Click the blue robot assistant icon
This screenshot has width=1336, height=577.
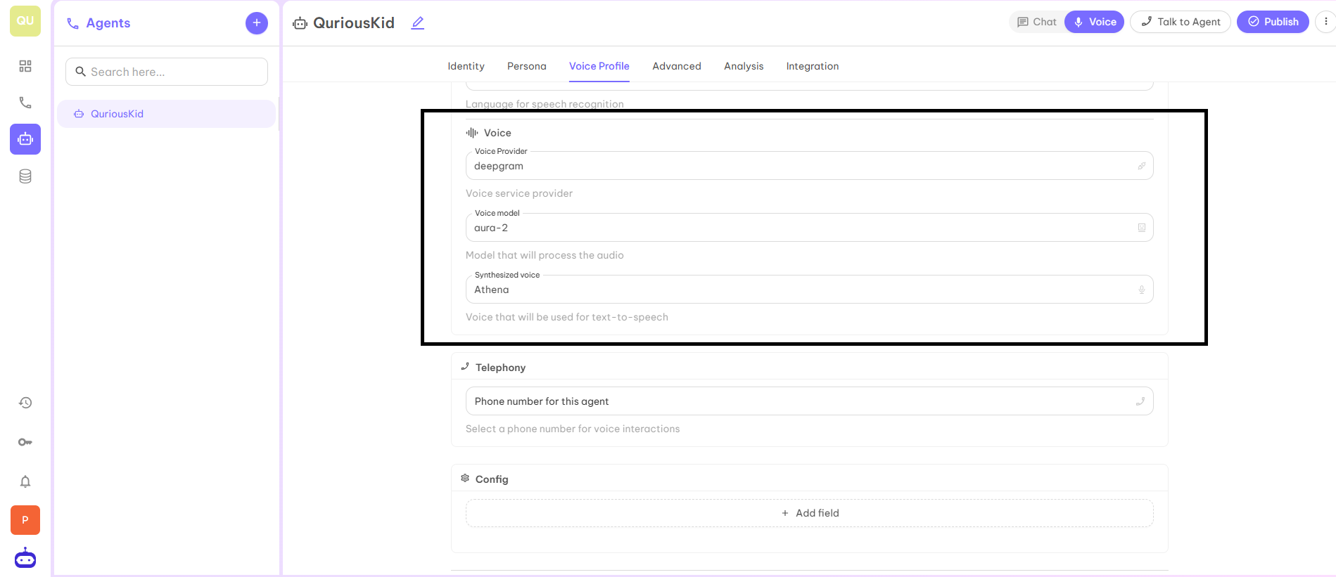[x=25, y=558]
